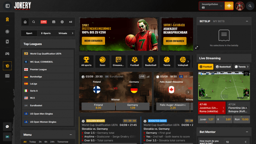This screenshot has width=256, height=144.
Task: Filter menu by Today
Action: [32, 142]
